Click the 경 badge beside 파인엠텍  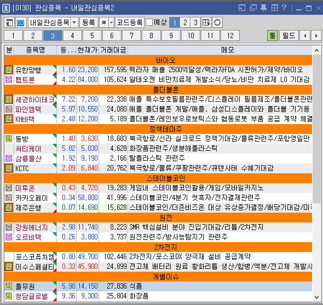(x=9, y=109)
